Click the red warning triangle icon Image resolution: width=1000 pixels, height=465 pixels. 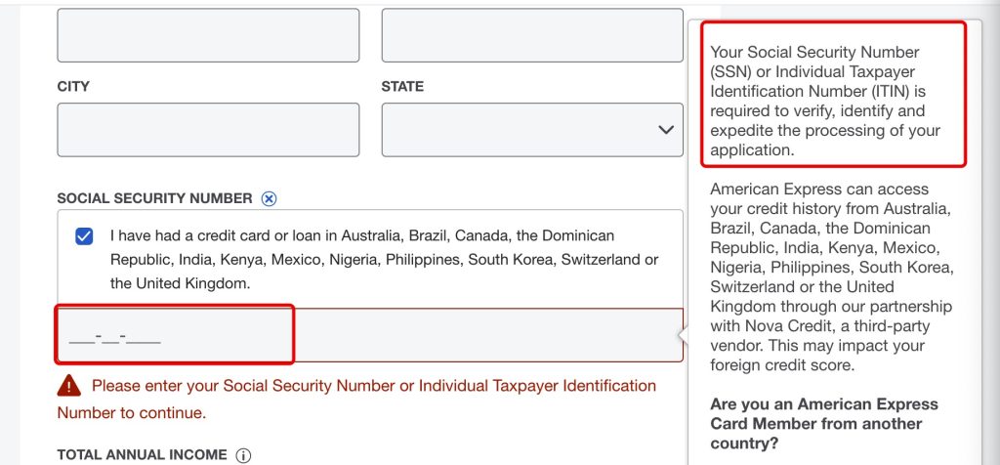(x=69, y=384)
